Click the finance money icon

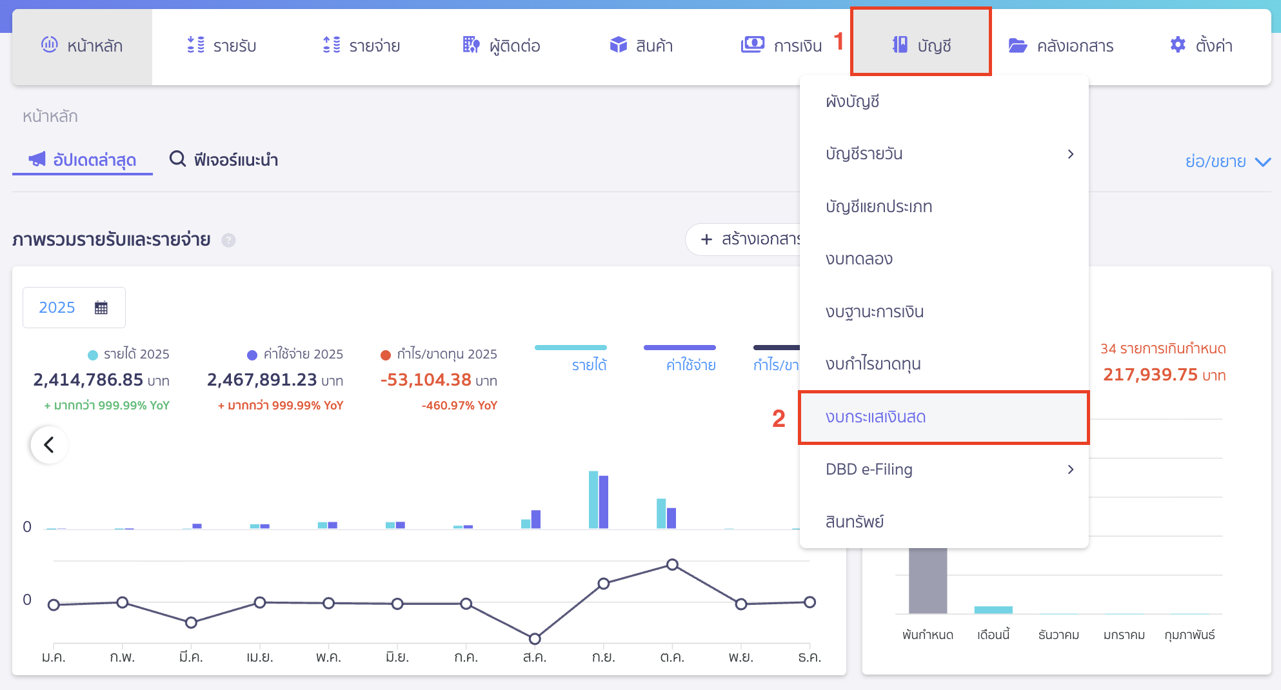(x=752, y=45)
